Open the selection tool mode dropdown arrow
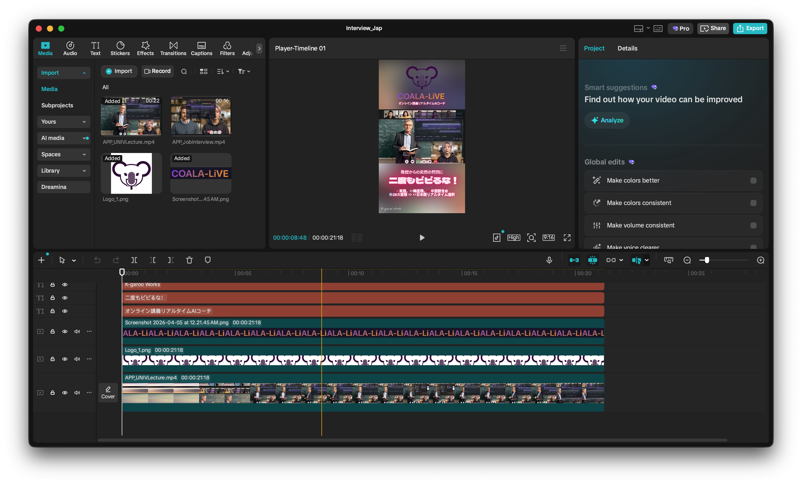The image size is (802, 485). coord(74,260)
